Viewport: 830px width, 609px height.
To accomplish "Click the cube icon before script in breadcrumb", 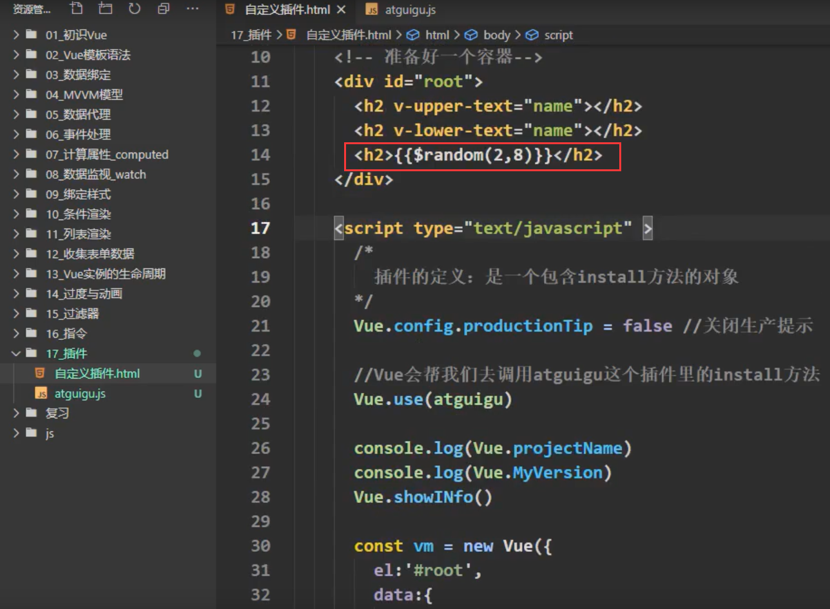I will point(532,35).
